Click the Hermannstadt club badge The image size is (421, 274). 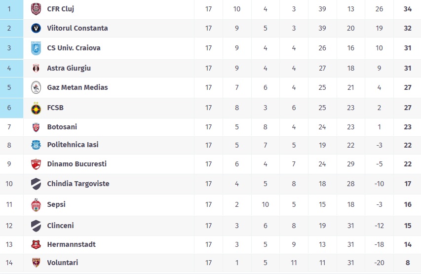[x=36, y=244]
